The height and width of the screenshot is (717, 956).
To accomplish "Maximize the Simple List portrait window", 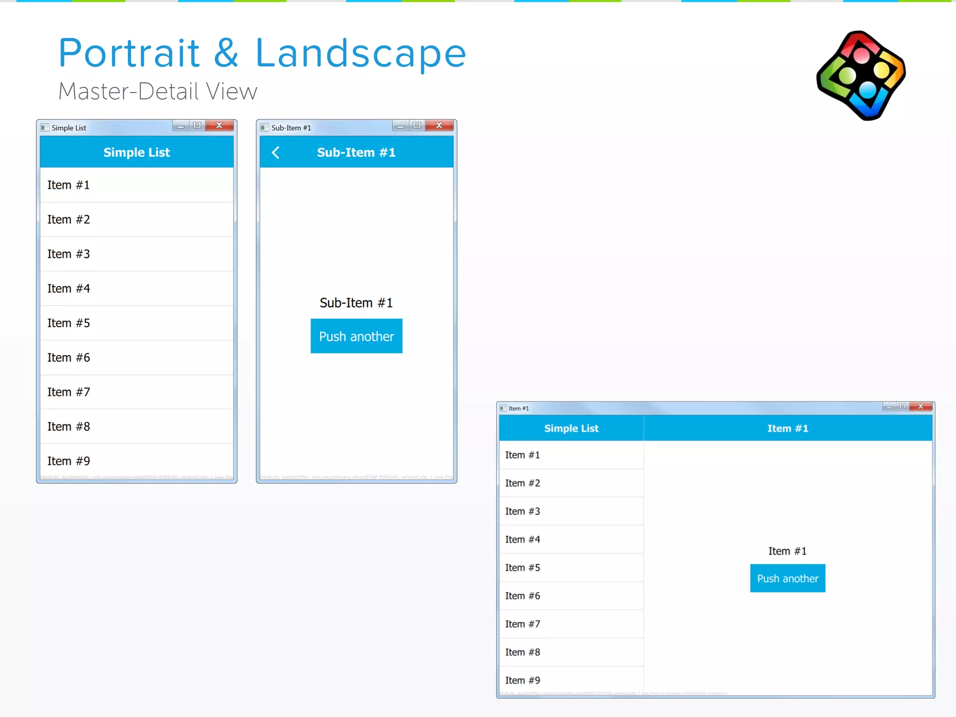I will click(x=197, y=125).
